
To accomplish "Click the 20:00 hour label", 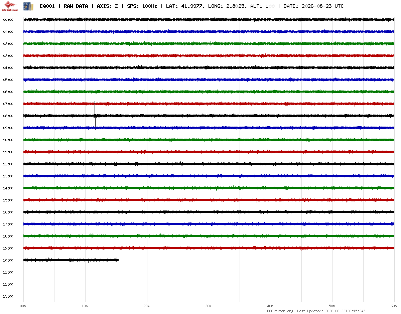I will (8, 260).
